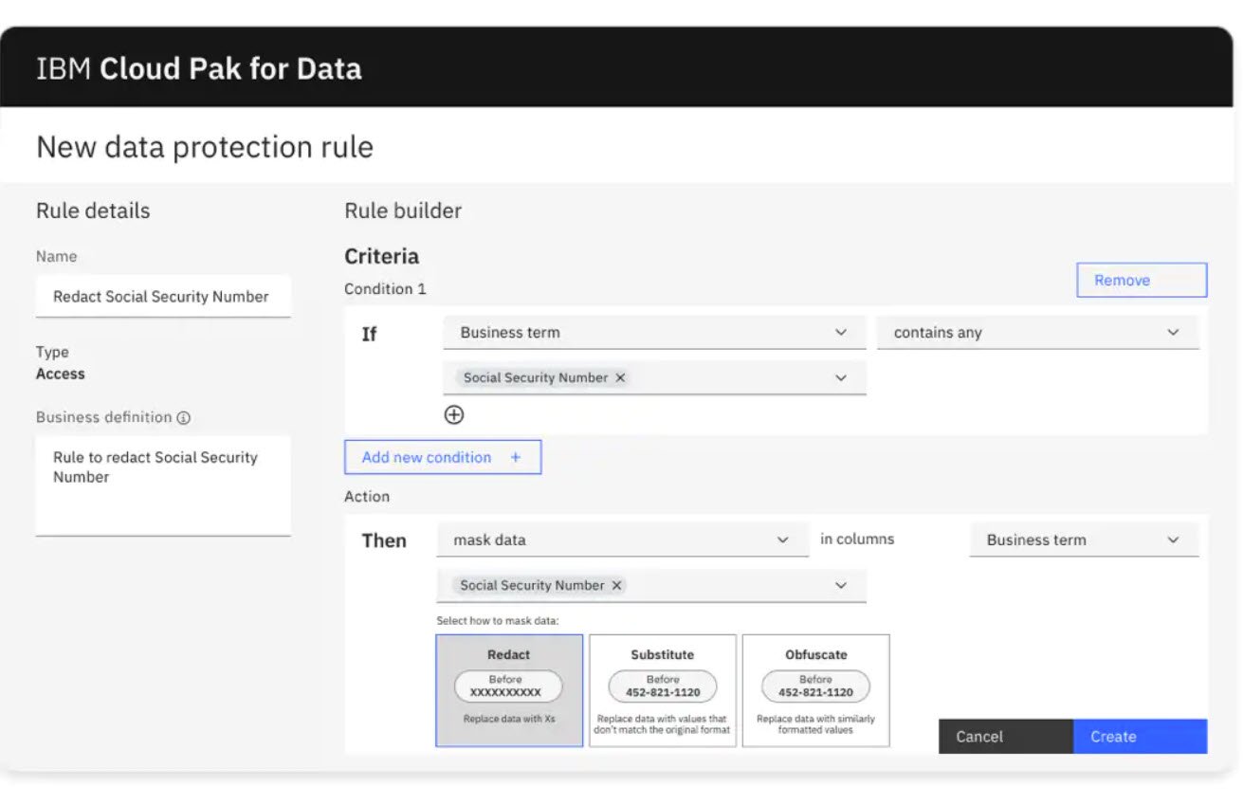Select the Obfuscate masking option
The width and height of the screenshot is (1243, 805).
pos(816,690)
